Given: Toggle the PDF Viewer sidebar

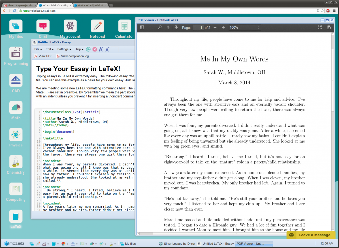Looking at the screenshot, I should point(142,28).
